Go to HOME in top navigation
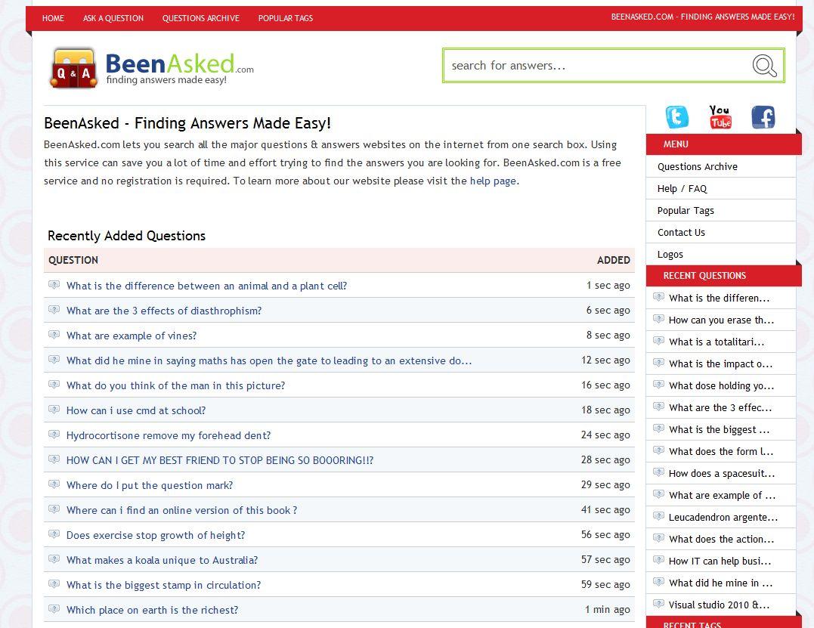 [x=53, y=18]
